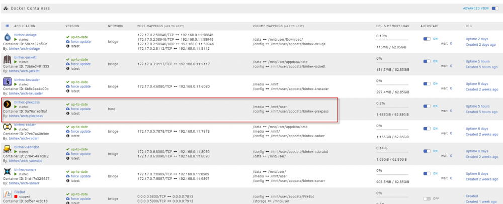Click the VOLUME MAPPINGS column header
Viewport: 503px width, 204px height.
pyautogui.click(x=278, y=26)
